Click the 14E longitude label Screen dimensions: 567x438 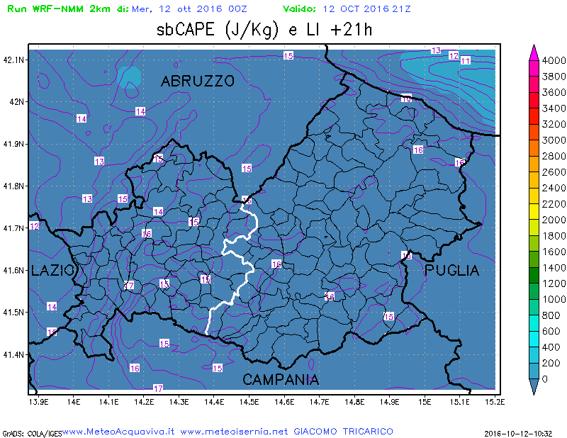[x=74, y=402]
